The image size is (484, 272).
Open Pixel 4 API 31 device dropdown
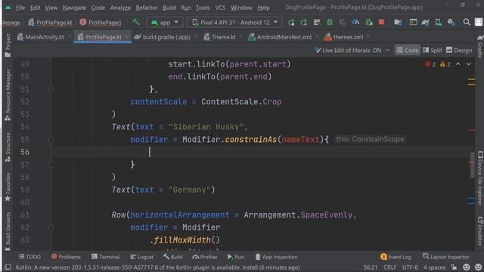click(x=234, y=22)
